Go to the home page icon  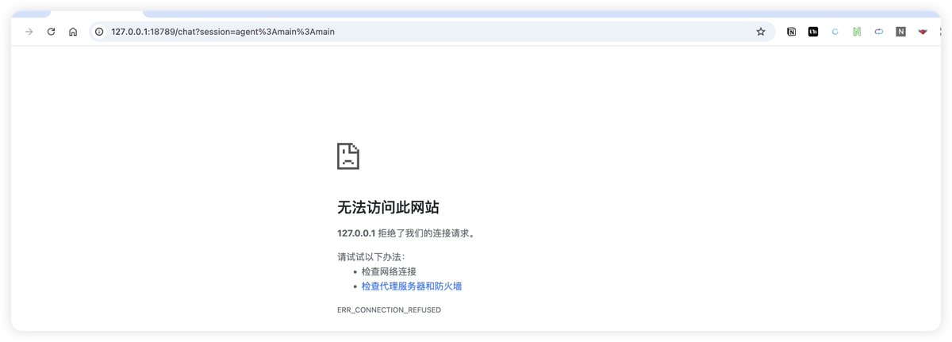73,32
